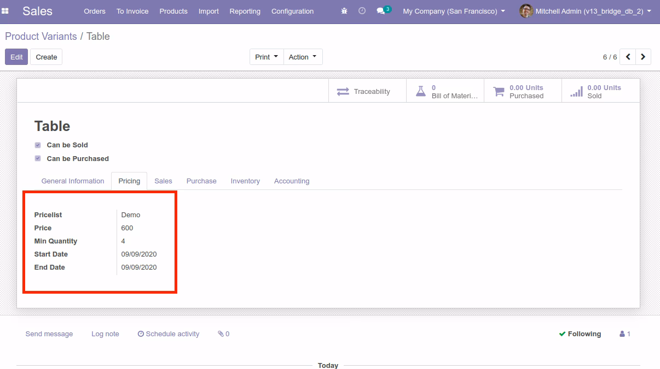The image size is (660, 369).
Task: Click the Traceability label
Action: 372,92
